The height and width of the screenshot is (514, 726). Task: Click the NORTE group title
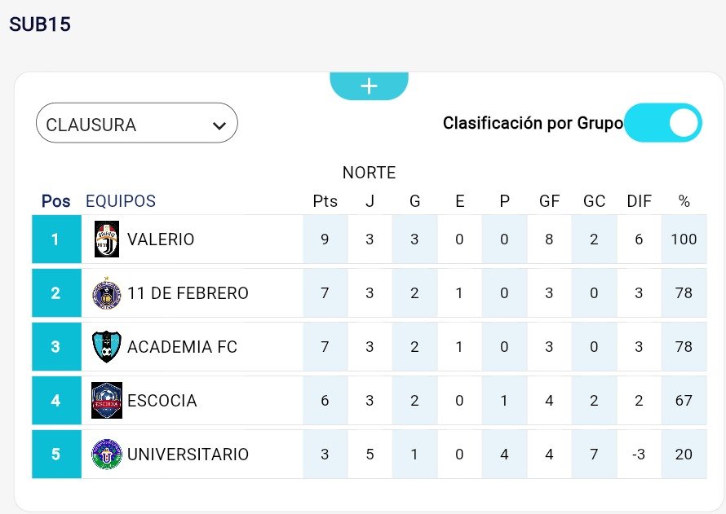369,173
